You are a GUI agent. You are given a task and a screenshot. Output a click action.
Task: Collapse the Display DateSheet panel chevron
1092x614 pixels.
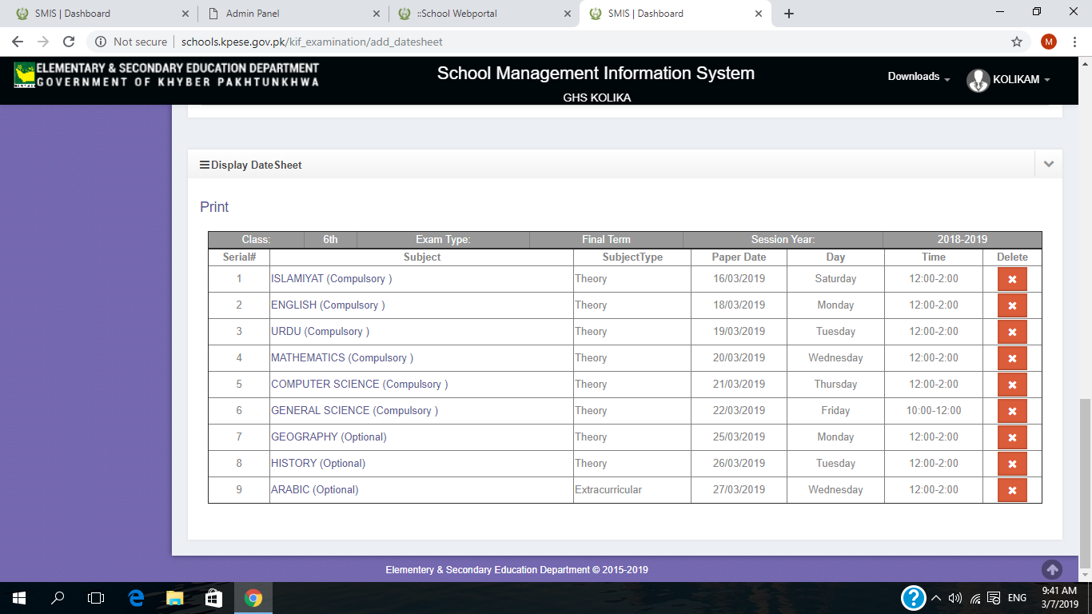click(x=1048, y=165)
